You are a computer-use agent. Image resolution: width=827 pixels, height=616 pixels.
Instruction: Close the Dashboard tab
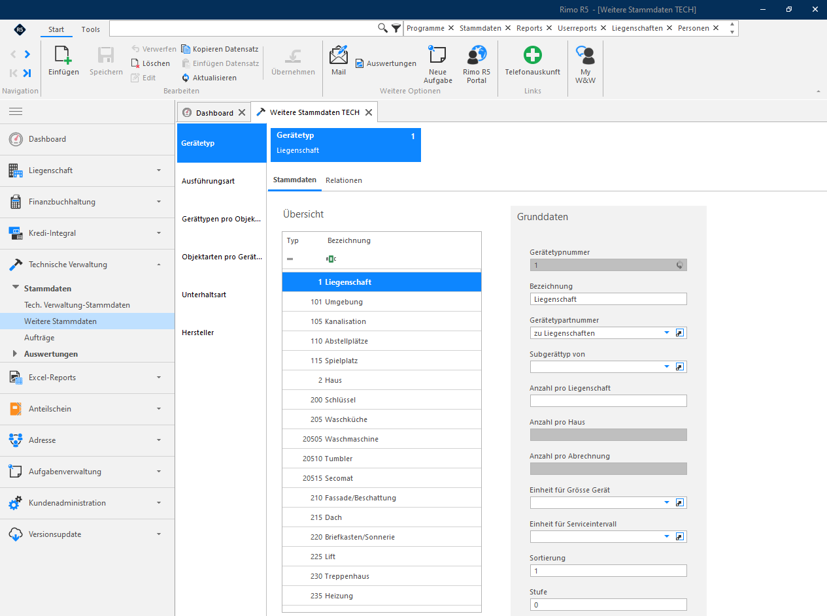click(x=242, y=113)
